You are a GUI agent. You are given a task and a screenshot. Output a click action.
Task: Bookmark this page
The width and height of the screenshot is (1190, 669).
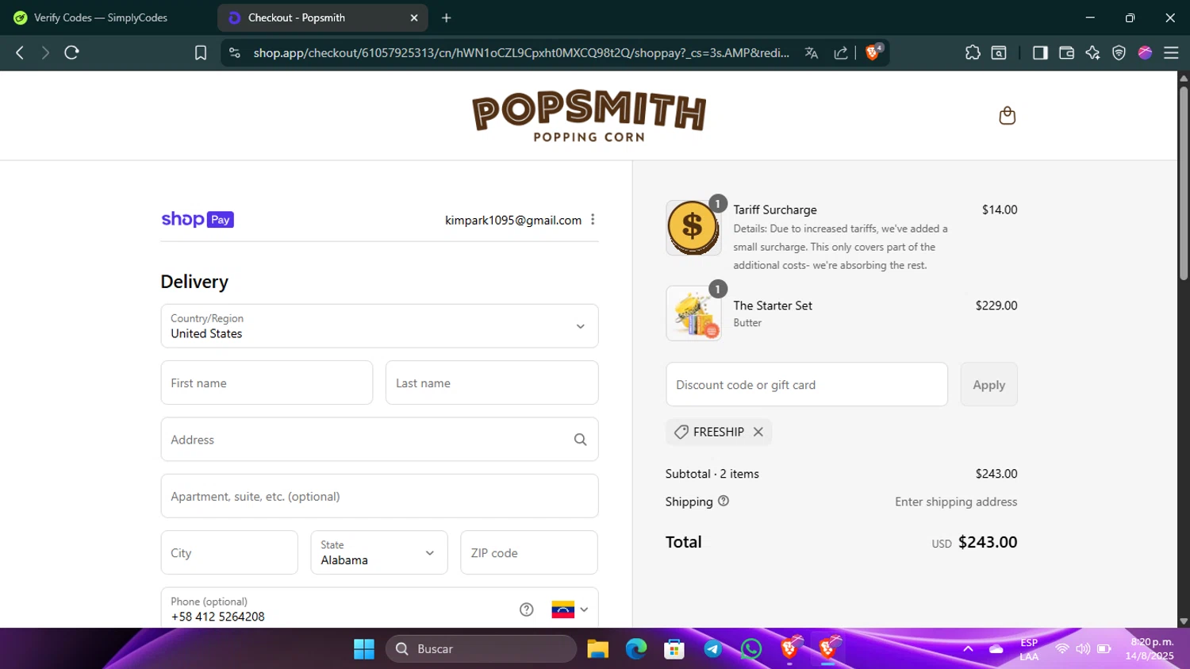pyautogui.click(x=201, y=52)
